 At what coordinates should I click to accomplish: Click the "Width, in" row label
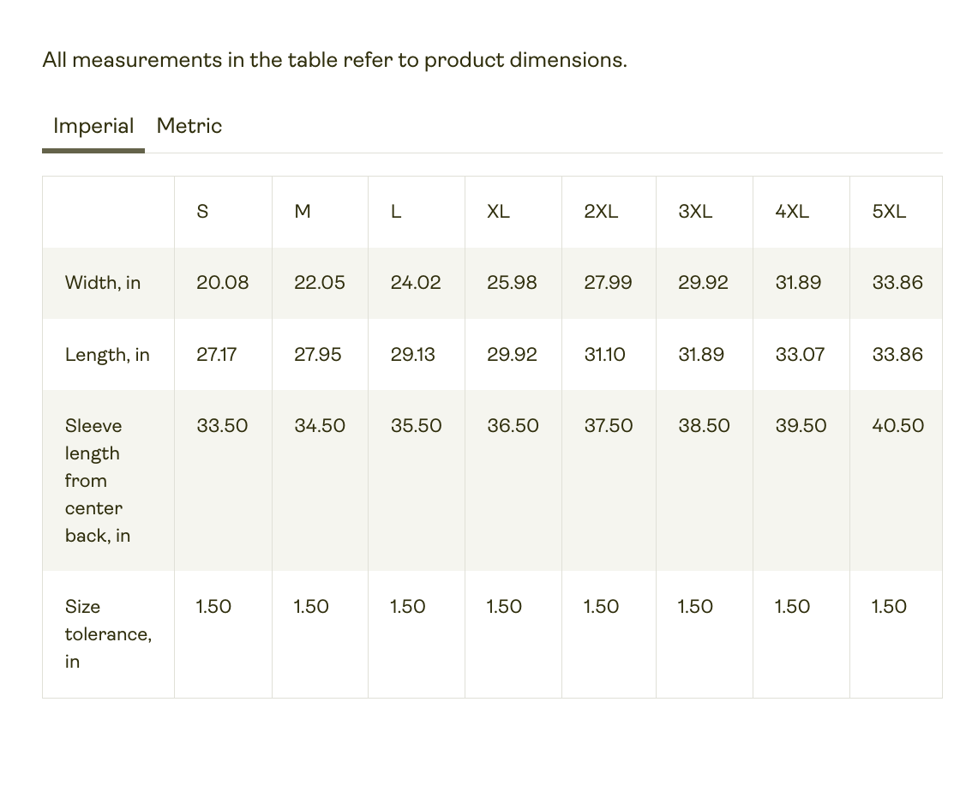(x=103, y=283)
